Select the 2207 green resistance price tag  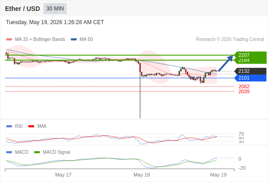tap(244, 55)
